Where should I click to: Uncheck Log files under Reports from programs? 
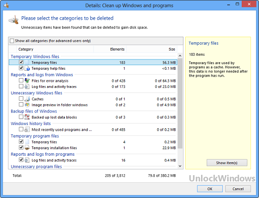pyautogui.click(x=21, y=160)
